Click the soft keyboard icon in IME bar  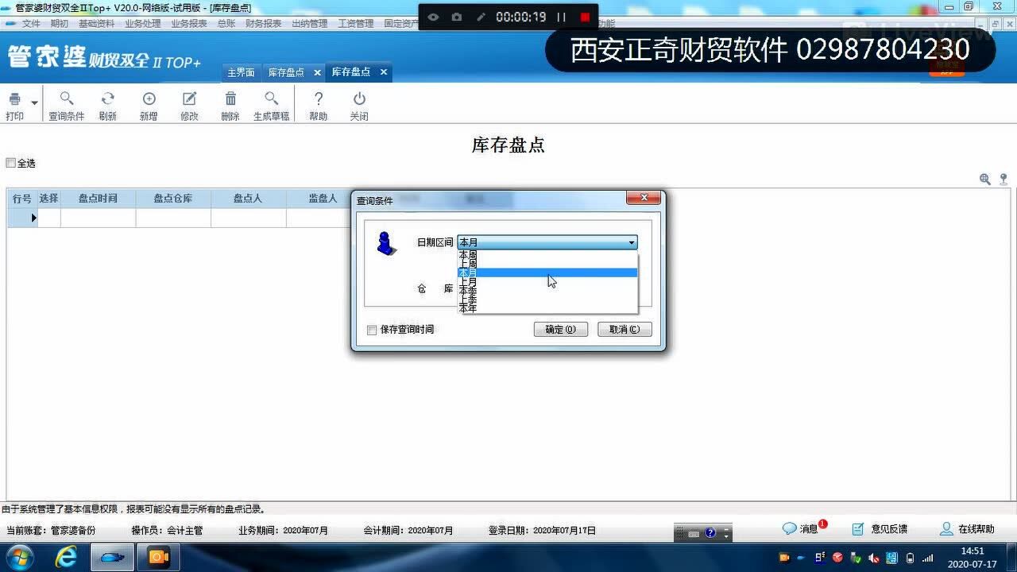694,534
